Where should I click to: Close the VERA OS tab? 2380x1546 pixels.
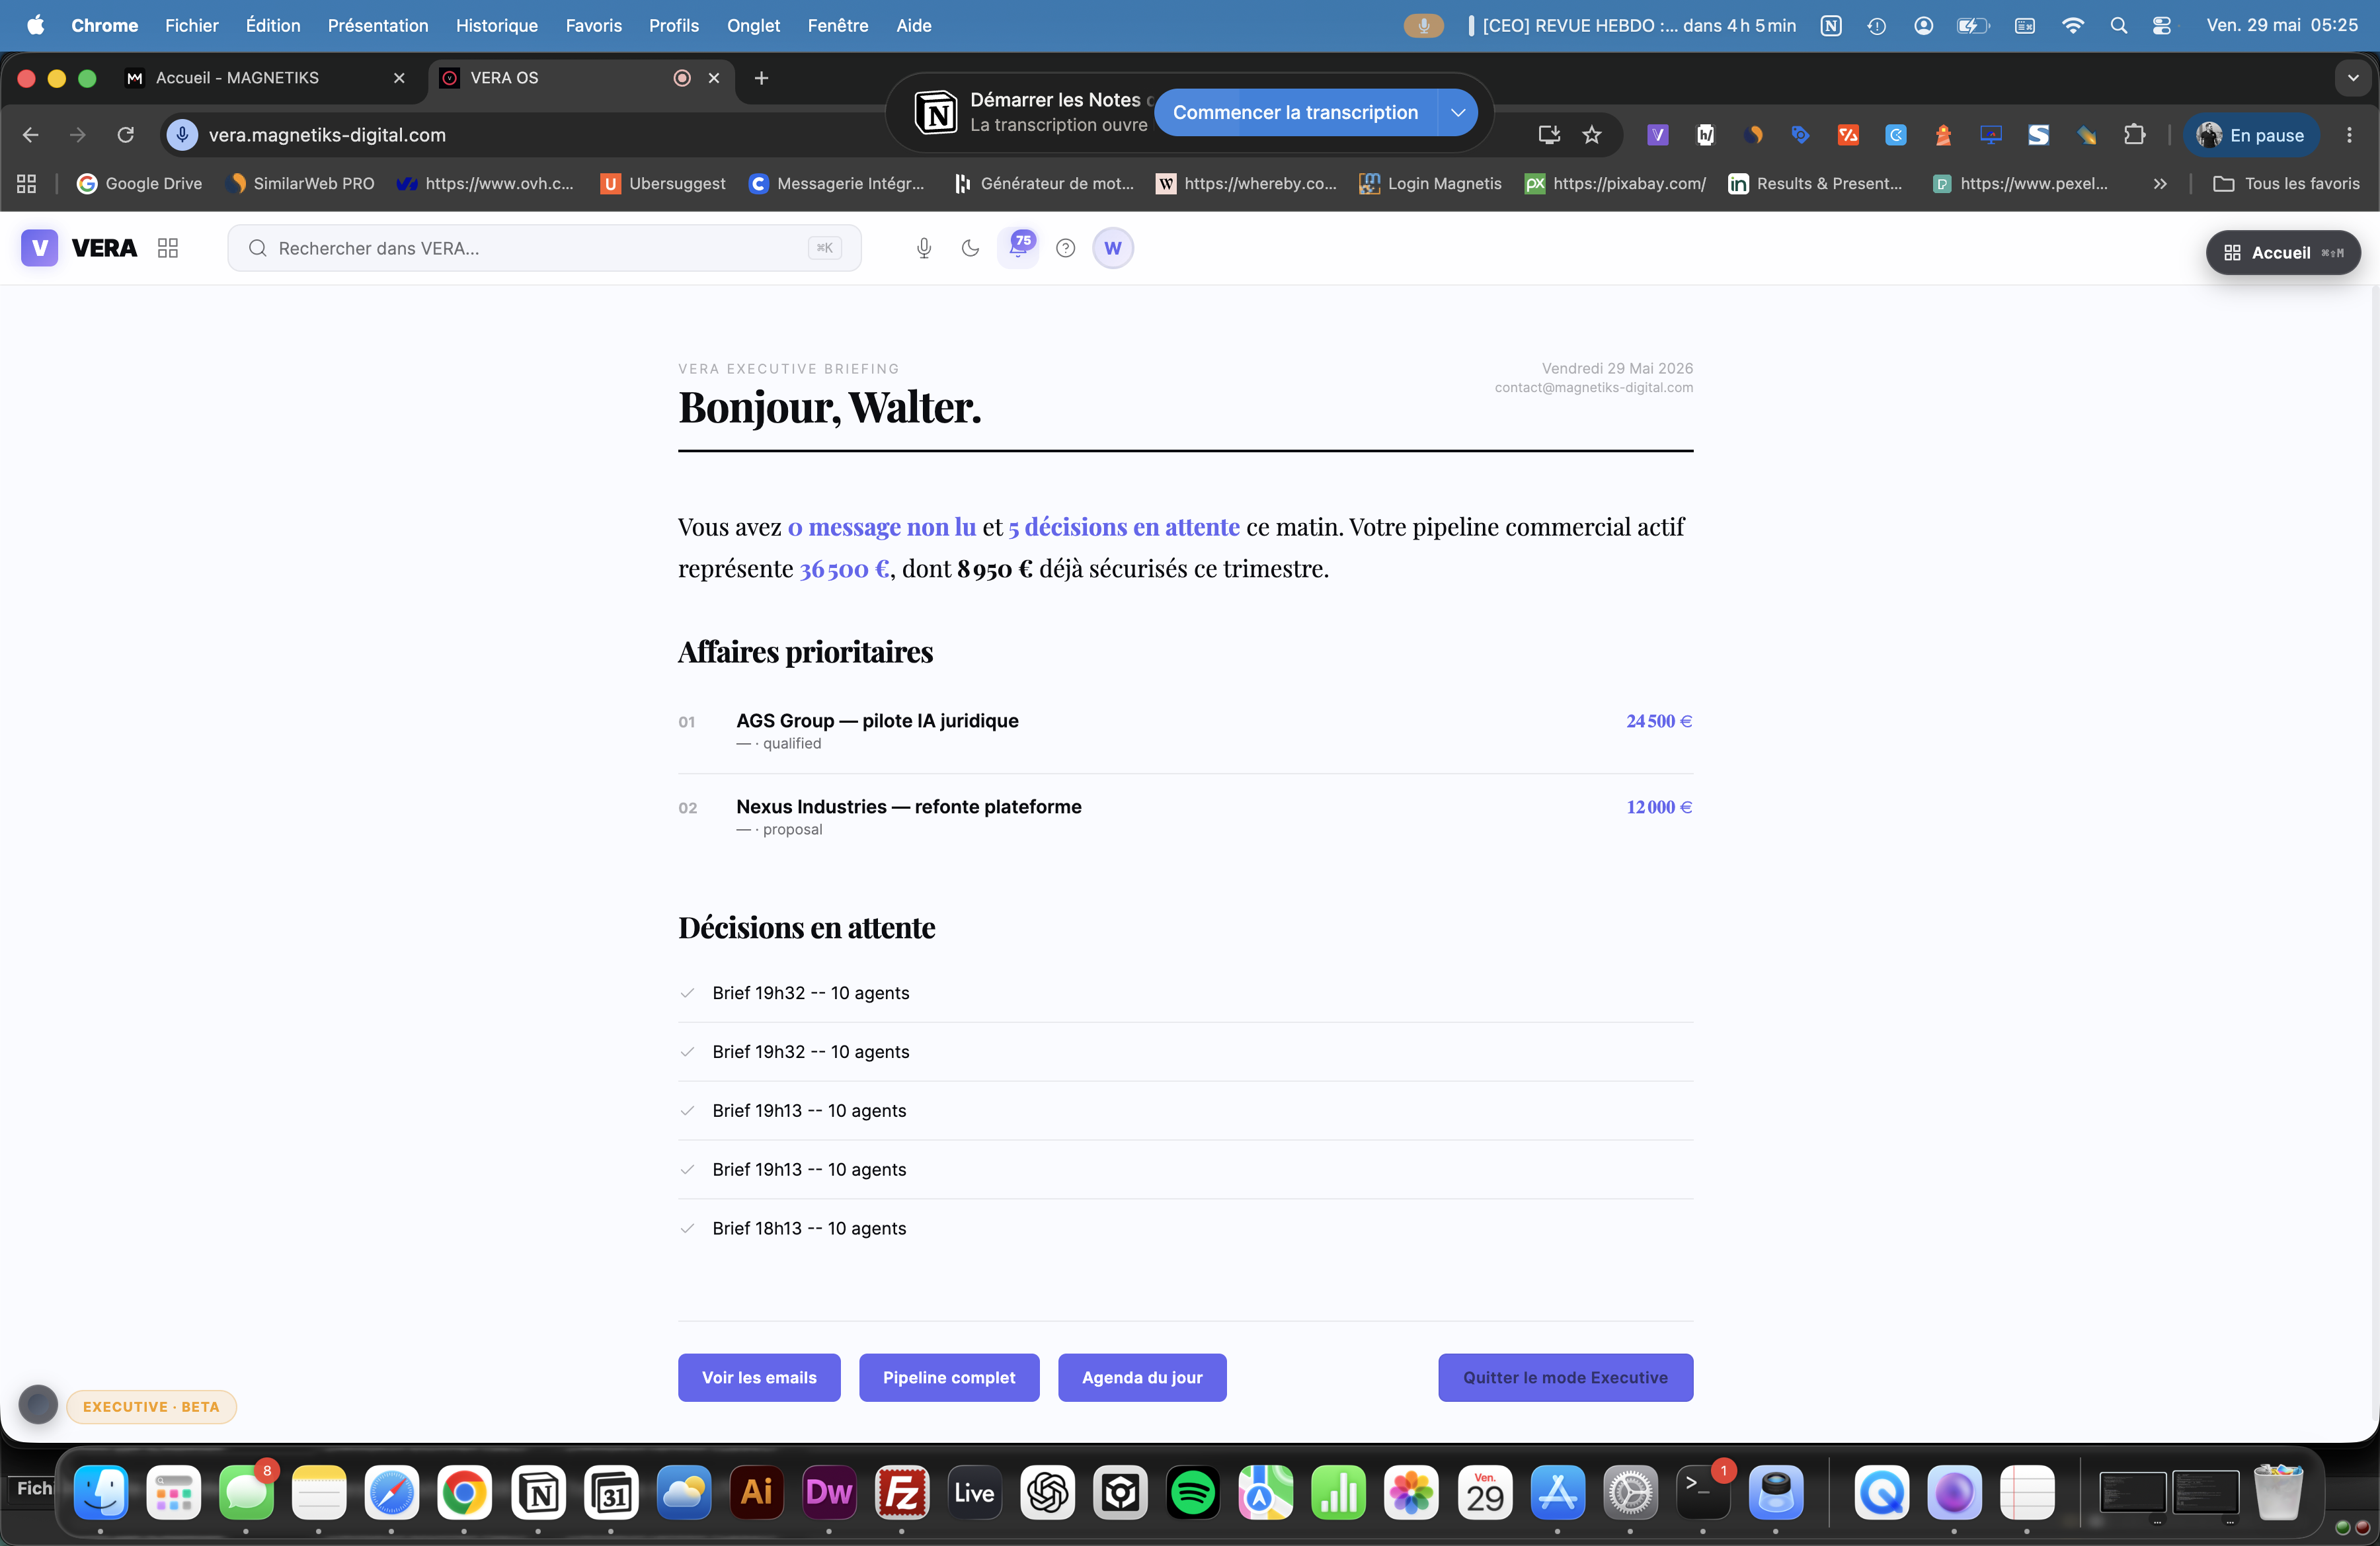click(x=713, y=78)
